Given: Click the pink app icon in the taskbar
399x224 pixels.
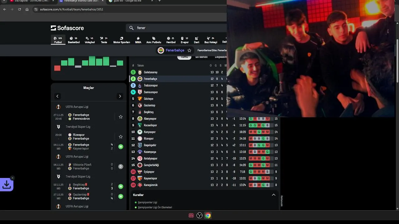Looking at the screenshot, I should click(191, 215).
